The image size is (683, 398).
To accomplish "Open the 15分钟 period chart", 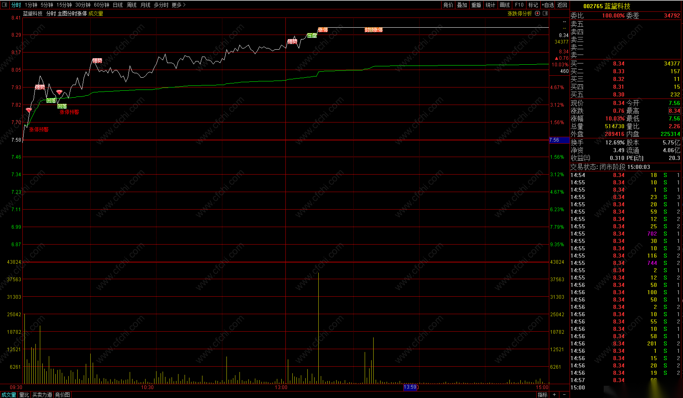I will tap(64, 5).
